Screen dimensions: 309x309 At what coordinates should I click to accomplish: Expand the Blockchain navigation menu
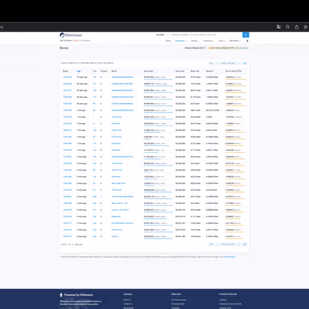180,41
